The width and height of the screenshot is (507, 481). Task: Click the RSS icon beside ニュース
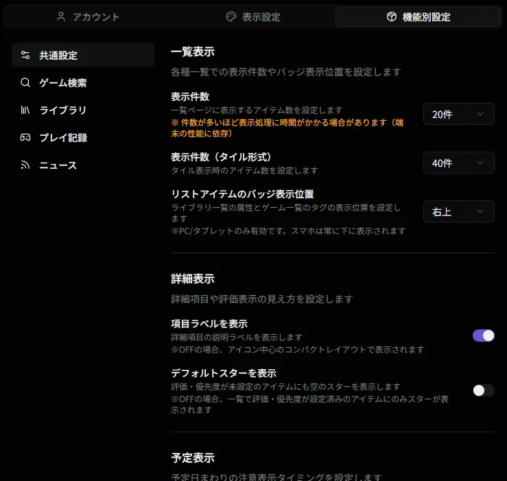coord(25,165)
